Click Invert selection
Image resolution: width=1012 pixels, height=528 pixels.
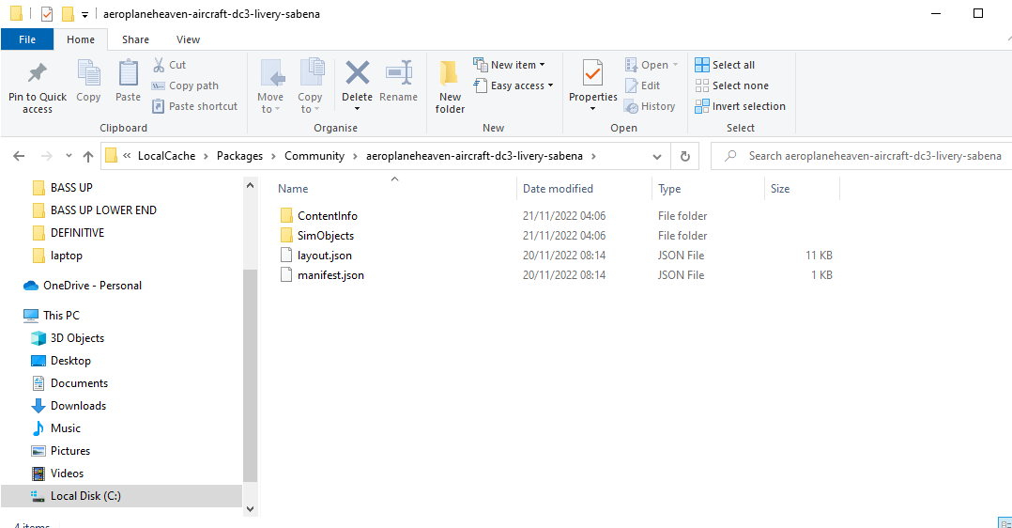click(741, 106)
